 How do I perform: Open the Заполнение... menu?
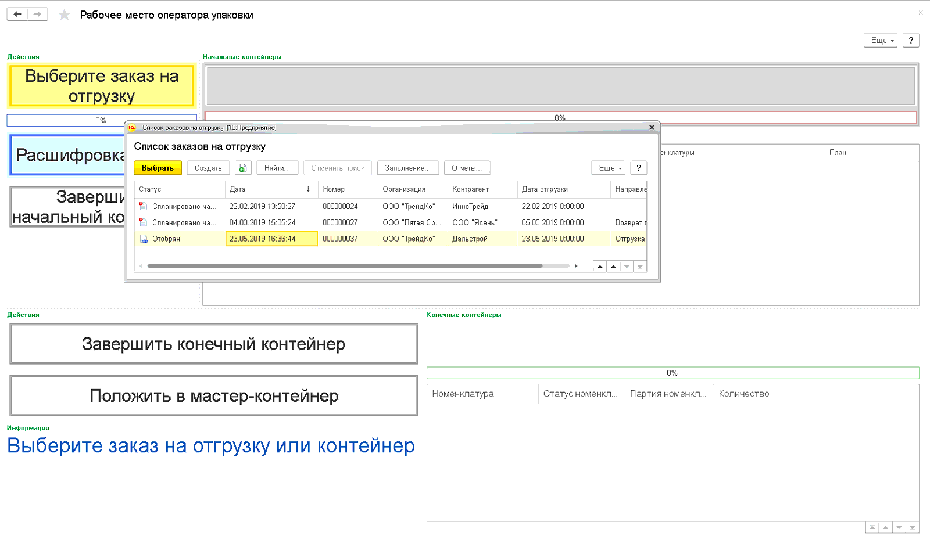[408, 168]
